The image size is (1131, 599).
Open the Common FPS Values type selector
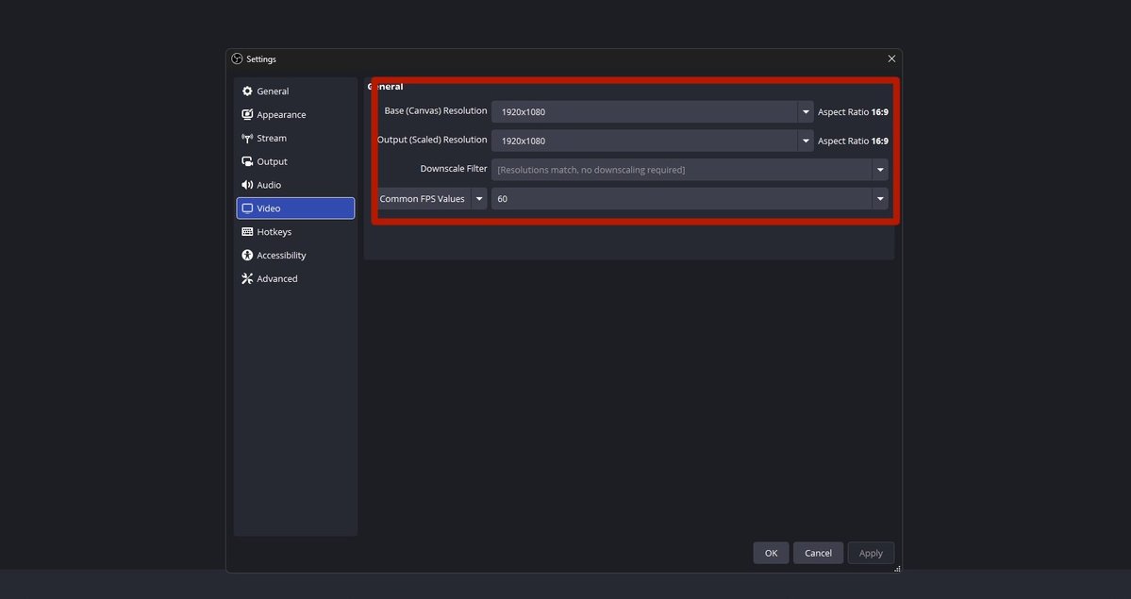click(479, 198)
